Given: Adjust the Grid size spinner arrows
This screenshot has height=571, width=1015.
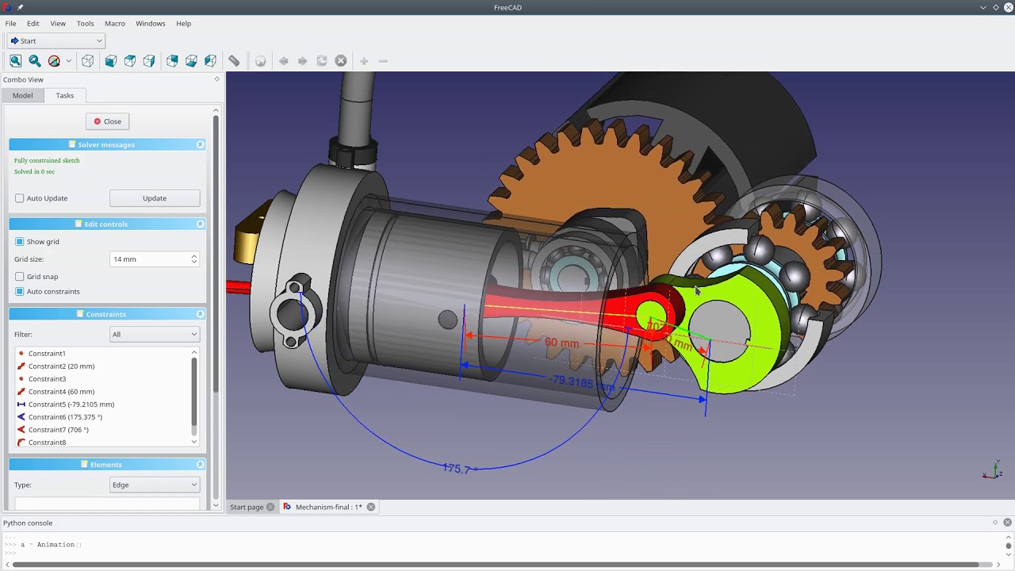Looking at the screenshot, I should [x=193, y=259].
